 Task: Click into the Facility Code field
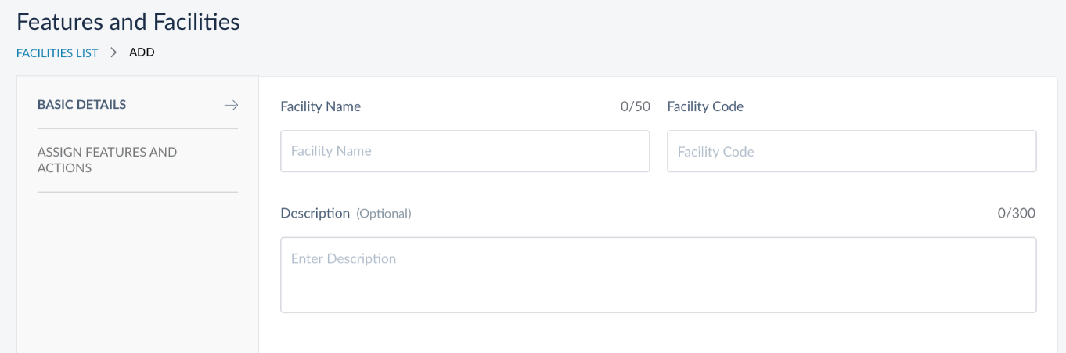tap(852, 152)
